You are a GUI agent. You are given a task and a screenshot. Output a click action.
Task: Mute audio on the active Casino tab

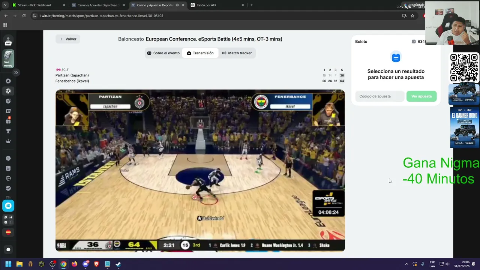coord(177,5)
